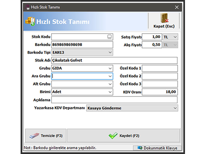Open Dokunmatik Klavye touch keyboard
Image resolution: width=206 pixels, height=154 pixels.
coord(157,148)
